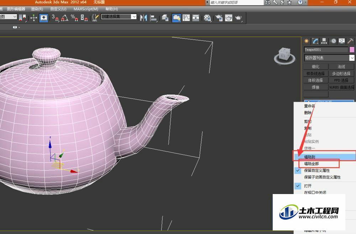The image size is (356, 234).
Task: Expand the search field arrow
Action: tap(207, 2)
